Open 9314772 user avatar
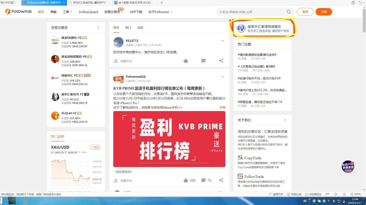This screenshot has height=205, width=366. [x=118, y=42]
